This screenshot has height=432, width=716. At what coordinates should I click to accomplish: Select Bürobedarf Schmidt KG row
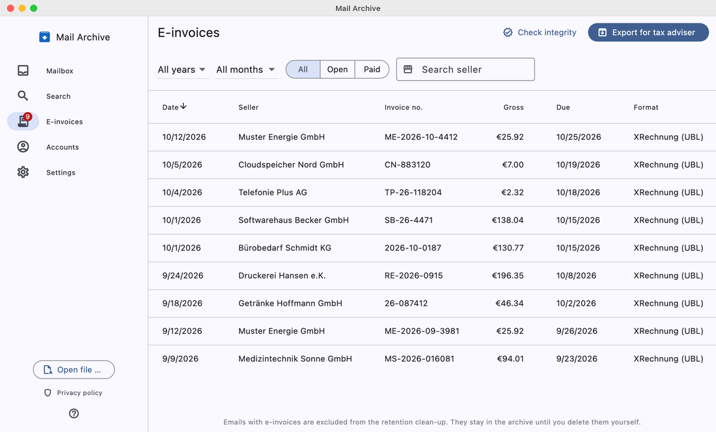point(432,248)
